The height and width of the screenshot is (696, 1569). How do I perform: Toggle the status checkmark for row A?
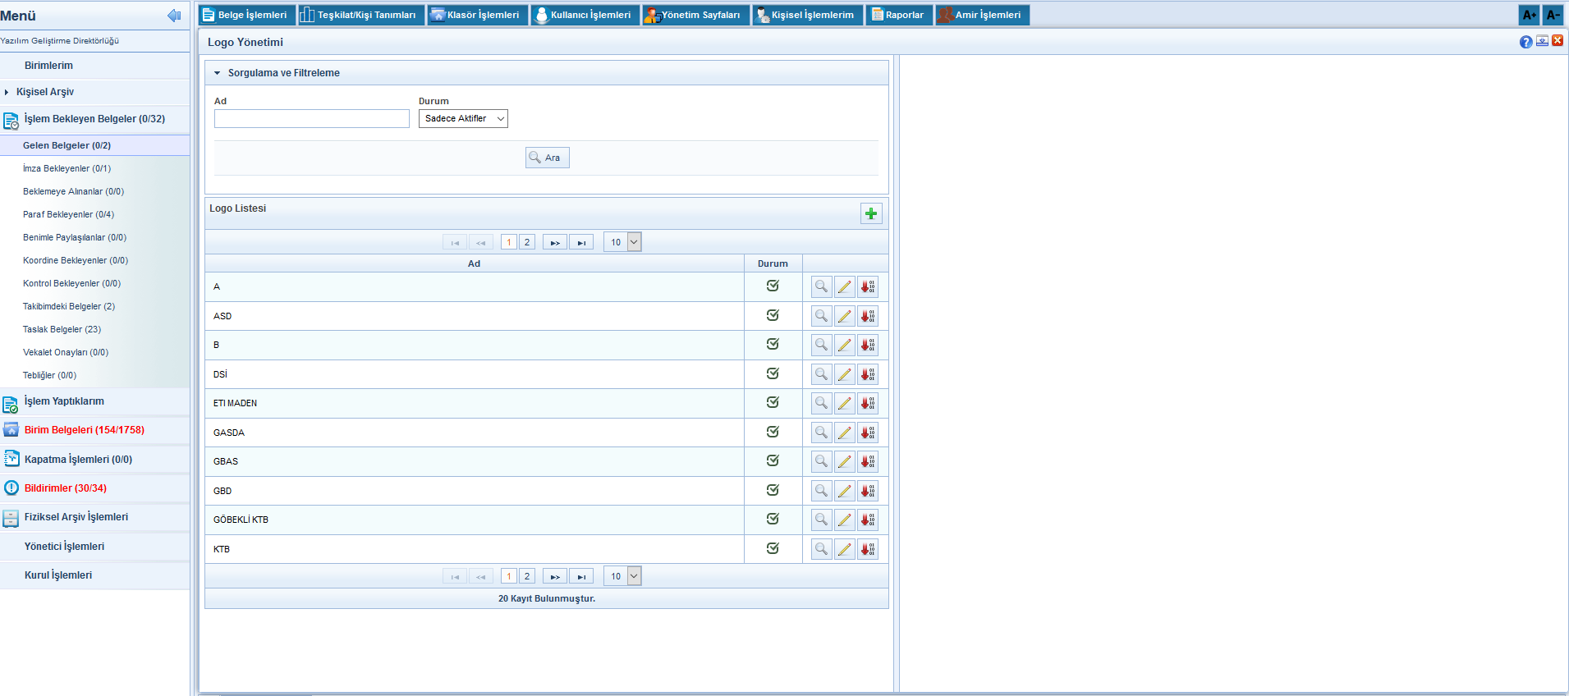(773, 286)
